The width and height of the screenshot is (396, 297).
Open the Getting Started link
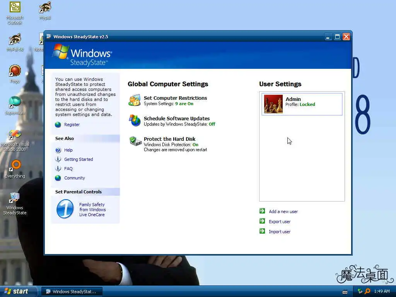coord(79,159)
